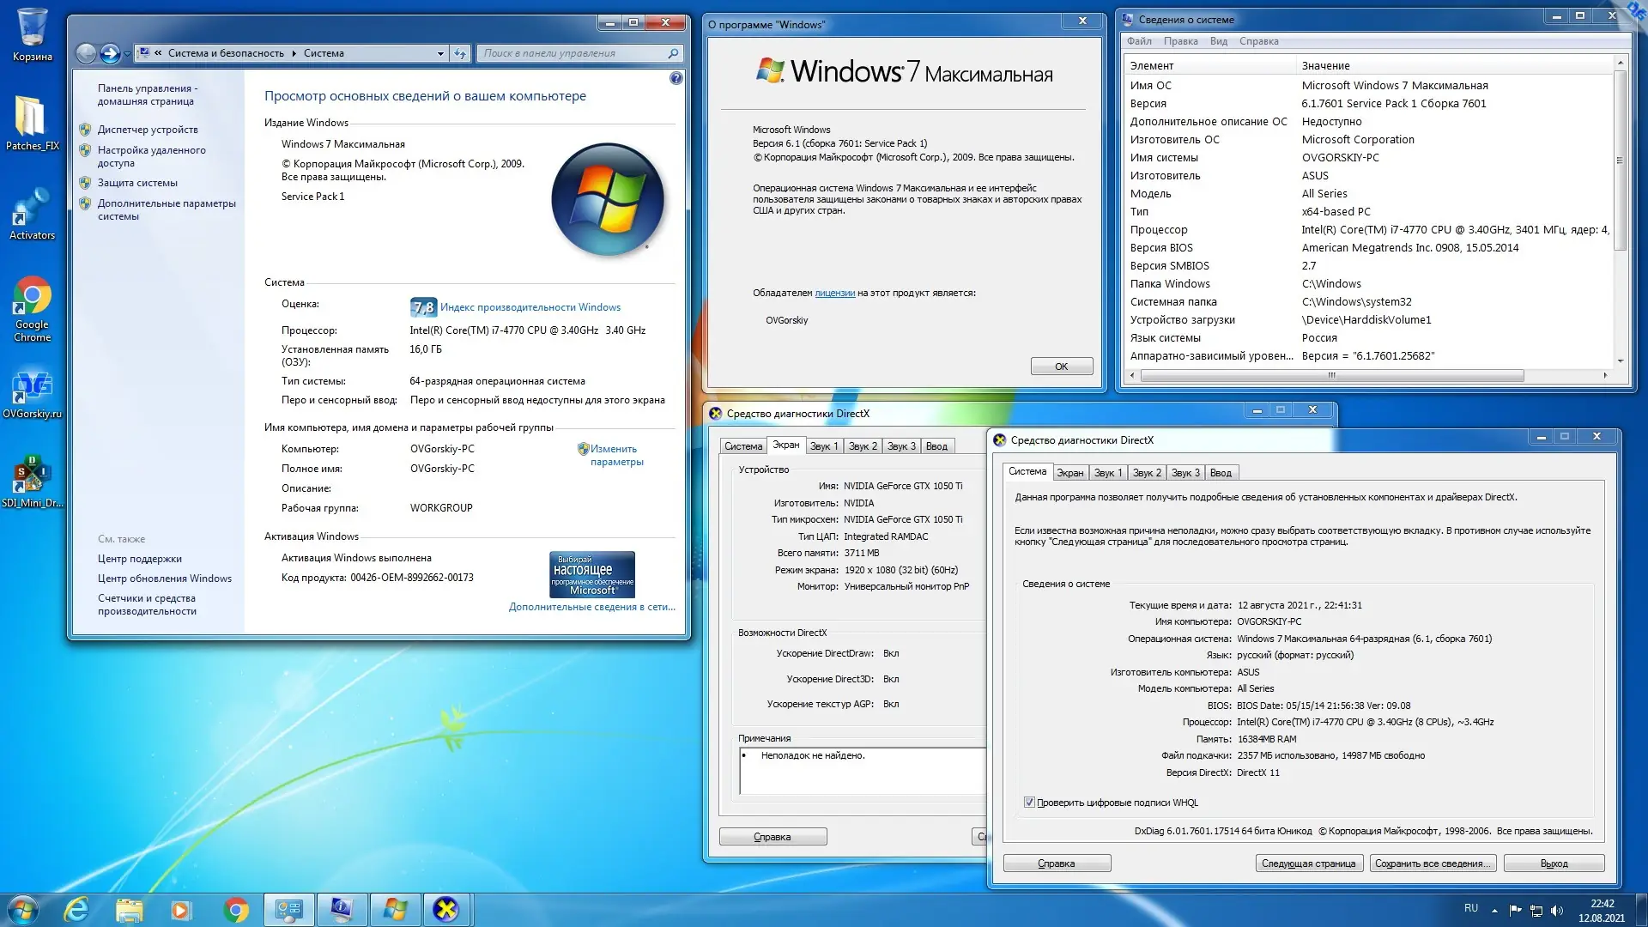
Task: Expand the address bar path dropdown arrow
Action: click(x=440, y=53)
